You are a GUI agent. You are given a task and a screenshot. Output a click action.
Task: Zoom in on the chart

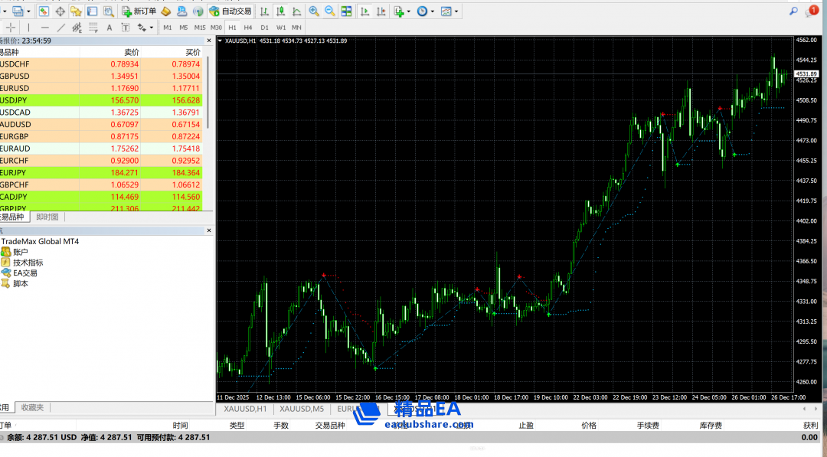point(314,11)
